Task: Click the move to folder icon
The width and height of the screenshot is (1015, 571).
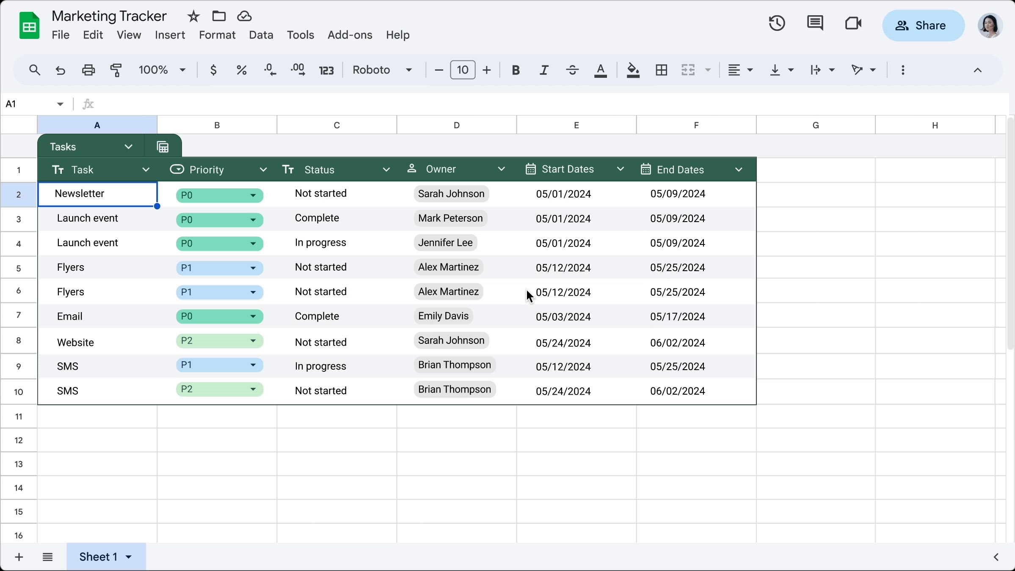Action: pyautogui.click(x=219, y=16)
